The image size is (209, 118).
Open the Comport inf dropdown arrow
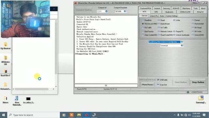pos(106,11)
